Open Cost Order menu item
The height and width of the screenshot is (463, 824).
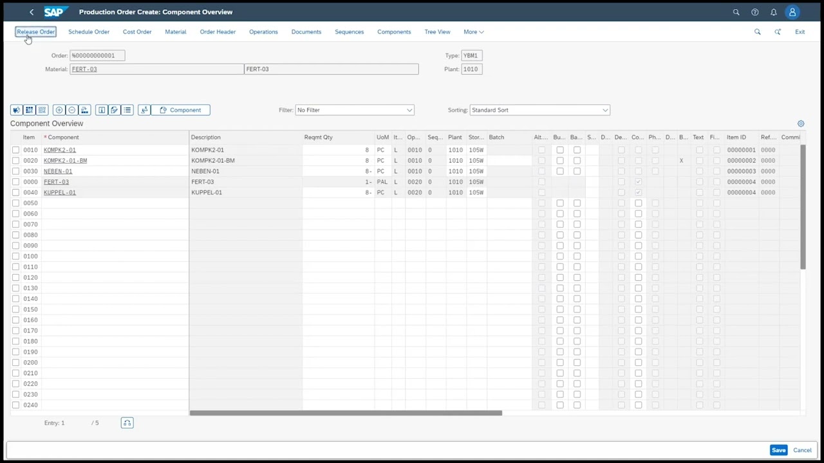(x=137, y=32)
